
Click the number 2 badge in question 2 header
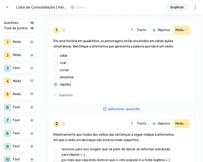coord(57,124)
